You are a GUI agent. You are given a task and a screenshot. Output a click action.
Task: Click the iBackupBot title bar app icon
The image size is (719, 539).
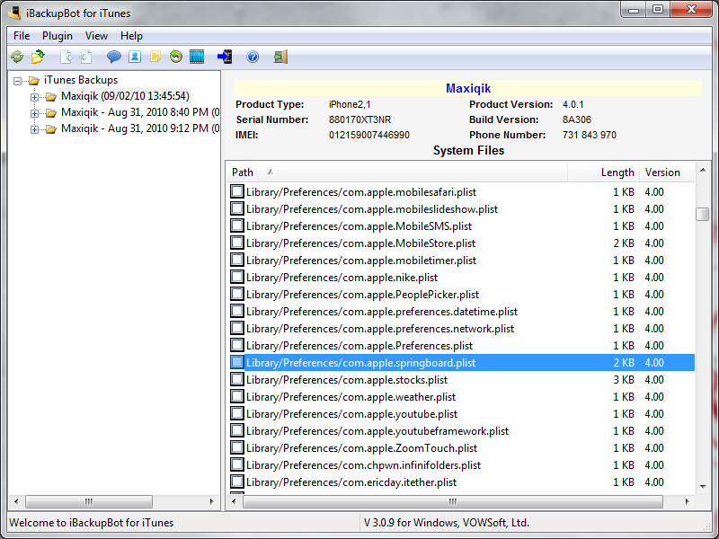click(x=14, y=13)
